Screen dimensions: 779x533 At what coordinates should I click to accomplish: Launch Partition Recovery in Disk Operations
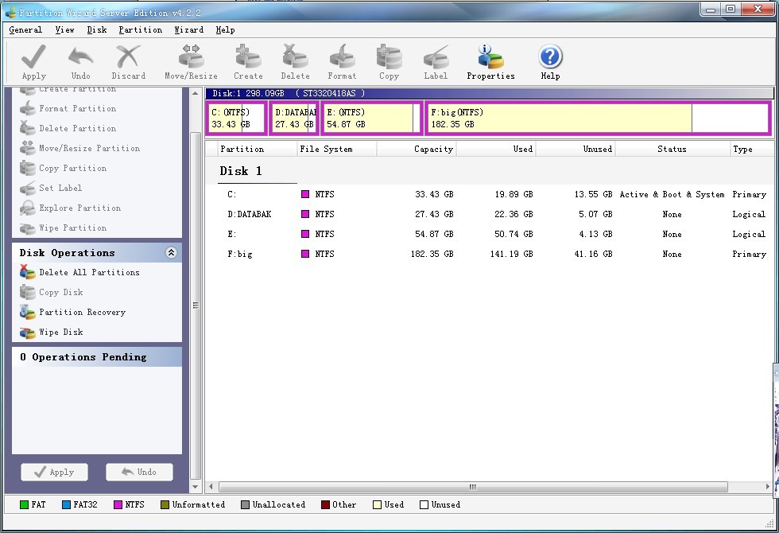tap(73, 312)
